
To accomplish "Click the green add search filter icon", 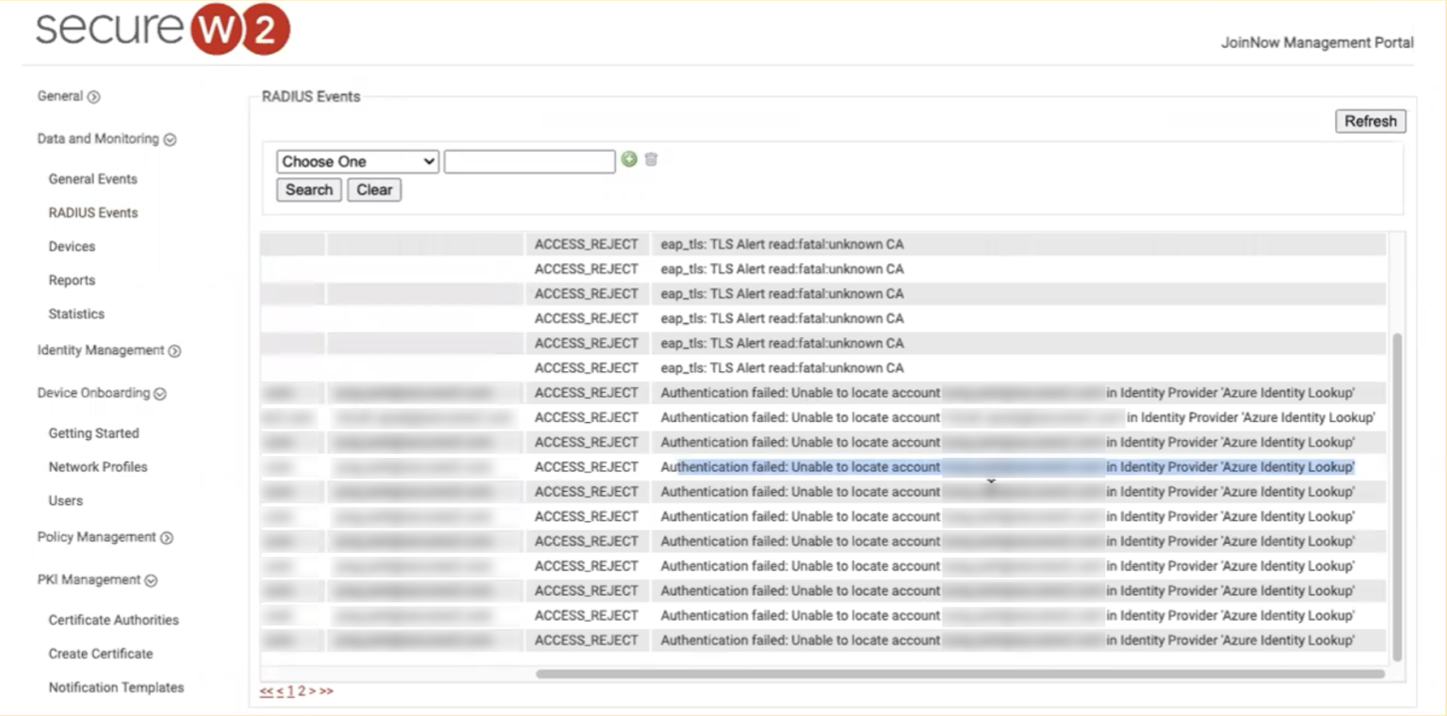I will (x=629, y=160).
